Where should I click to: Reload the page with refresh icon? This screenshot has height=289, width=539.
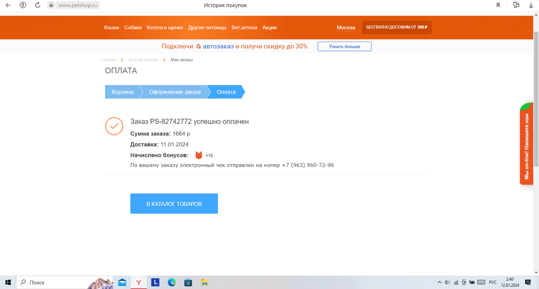(38, 5)
